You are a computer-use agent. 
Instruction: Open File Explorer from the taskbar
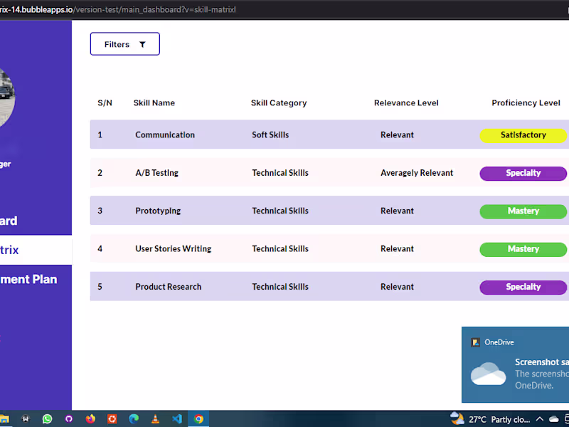4,419
